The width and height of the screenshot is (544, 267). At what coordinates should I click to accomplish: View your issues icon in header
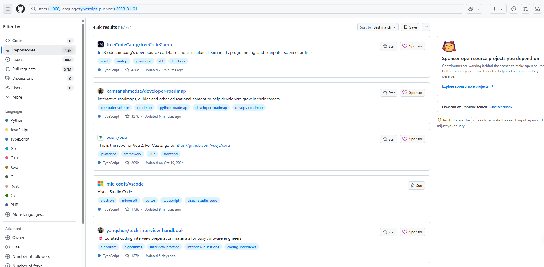(x=514, y=9)
